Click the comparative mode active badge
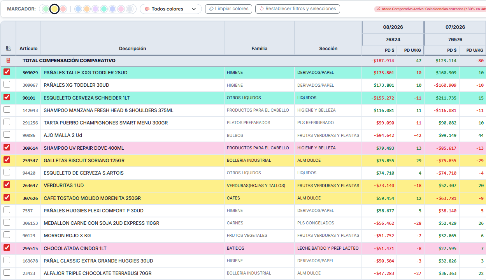Screen dimensions: 486x280 pyautogui.click(x=430, y=9)
